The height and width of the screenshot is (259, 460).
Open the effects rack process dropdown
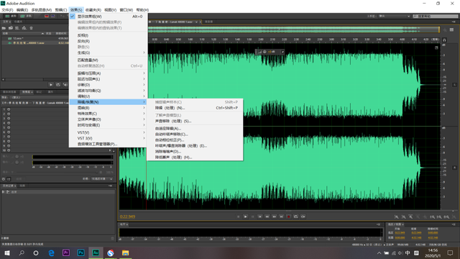[101, 178]
